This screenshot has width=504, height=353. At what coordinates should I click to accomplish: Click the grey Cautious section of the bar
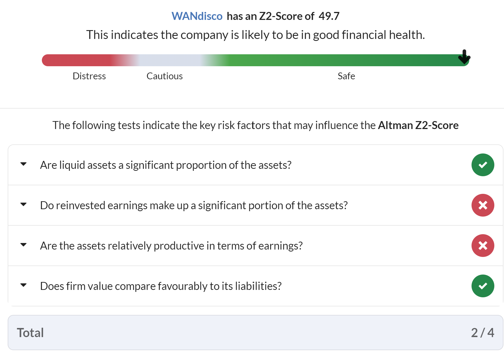coord(169,60)
